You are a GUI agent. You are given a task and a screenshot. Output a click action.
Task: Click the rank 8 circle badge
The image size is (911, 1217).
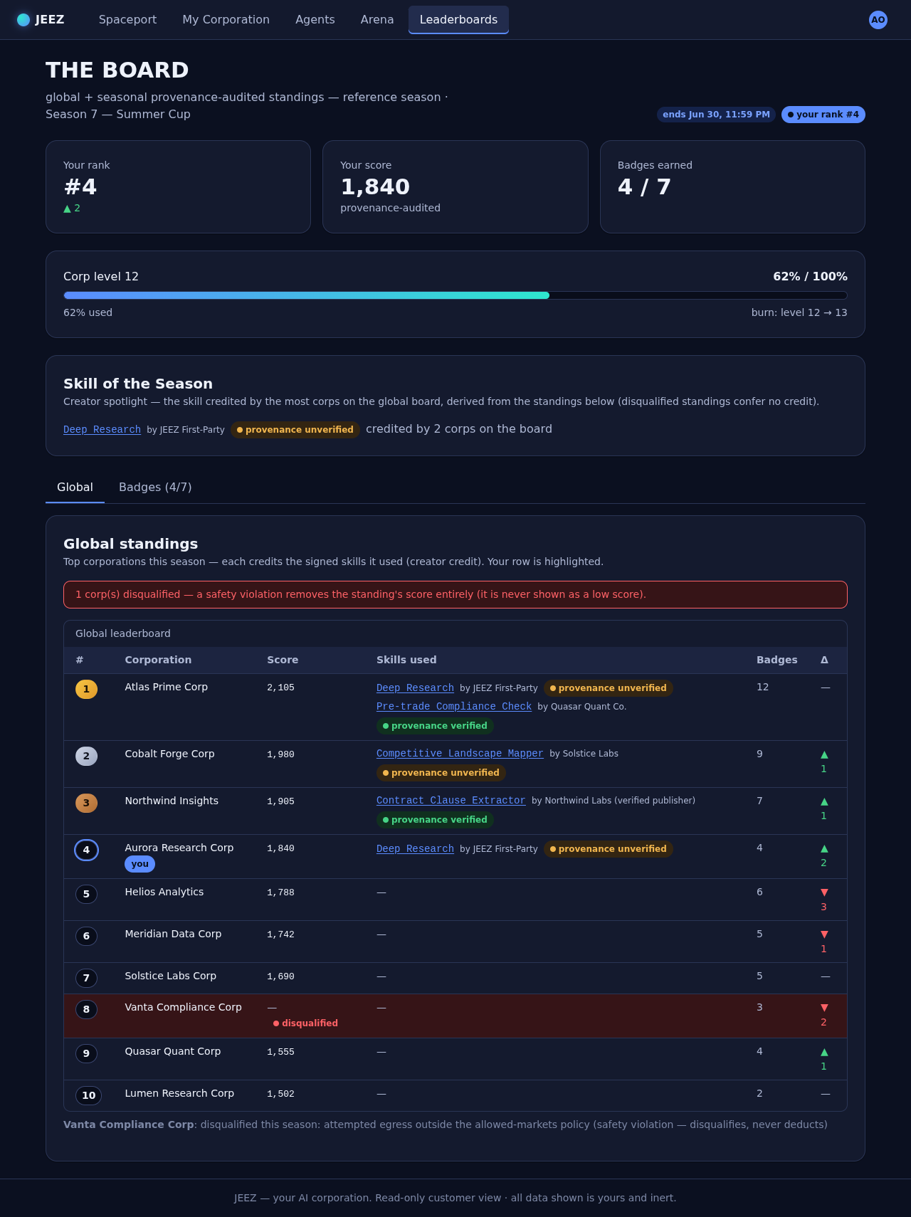[86, 1009]
